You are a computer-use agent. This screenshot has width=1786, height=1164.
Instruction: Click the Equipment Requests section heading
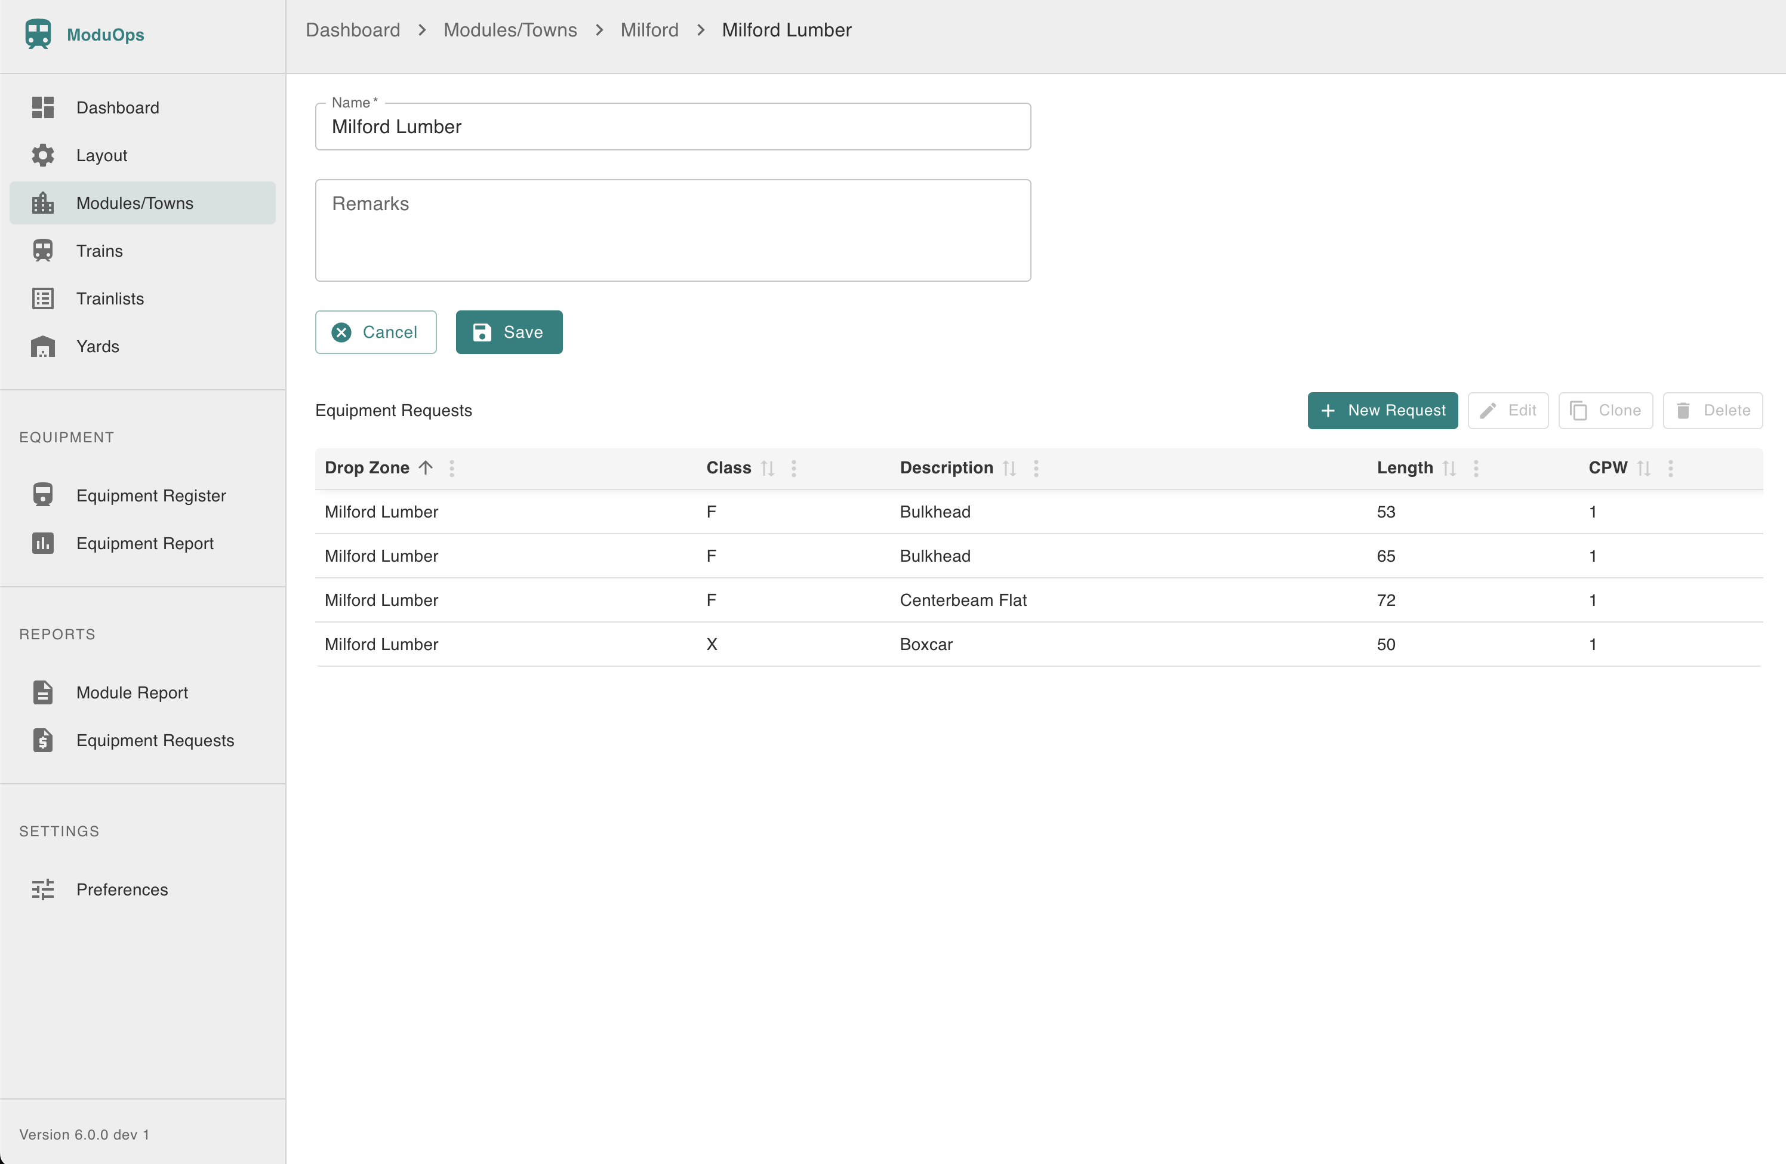click(393, 411)
